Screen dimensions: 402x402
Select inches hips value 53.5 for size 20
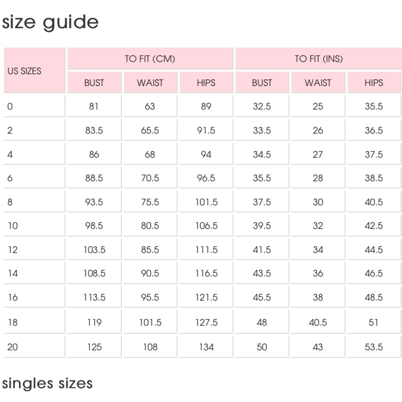pyautogui.click(x=374, y=347)
